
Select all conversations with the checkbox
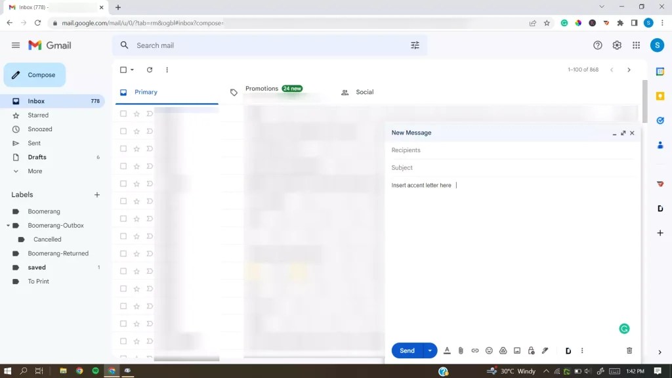[x=122, y=70]
